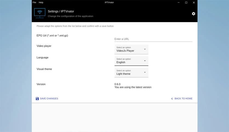Click the 'Language' label
The width and height of the screenshot is (229, 132).
pos(42,58)
